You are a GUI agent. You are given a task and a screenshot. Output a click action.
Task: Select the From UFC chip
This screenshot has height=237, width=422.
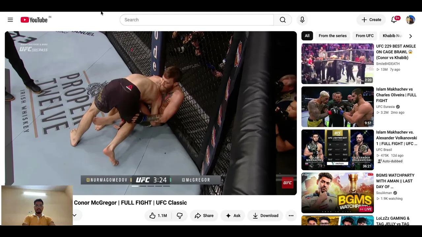(x=365, y=36)
